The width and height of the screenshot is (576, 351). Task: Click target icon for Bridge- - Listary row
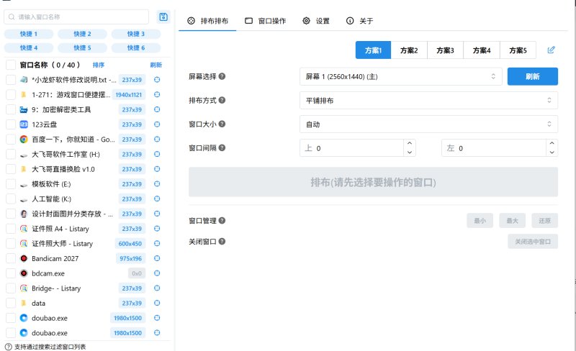pyautogui.click(x=157, y=288)
